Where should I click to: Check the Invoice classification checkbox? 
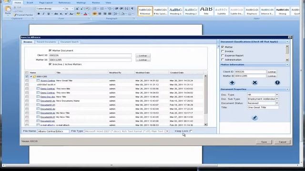[223, 51]
